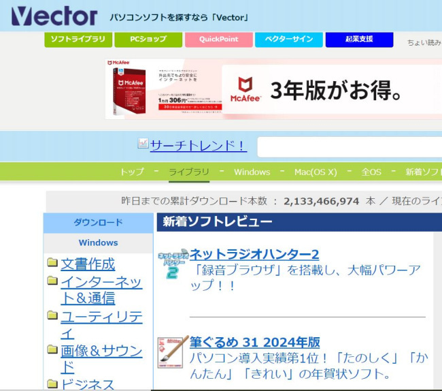This screenshot has height=391, width=442.
Task: Open ベクターサイン
Action: (289, 40)
